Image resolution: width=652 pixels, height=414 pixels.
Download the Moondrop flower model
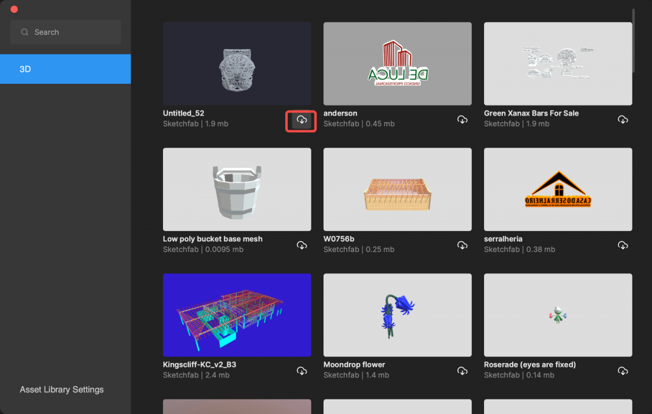[462, 371]
